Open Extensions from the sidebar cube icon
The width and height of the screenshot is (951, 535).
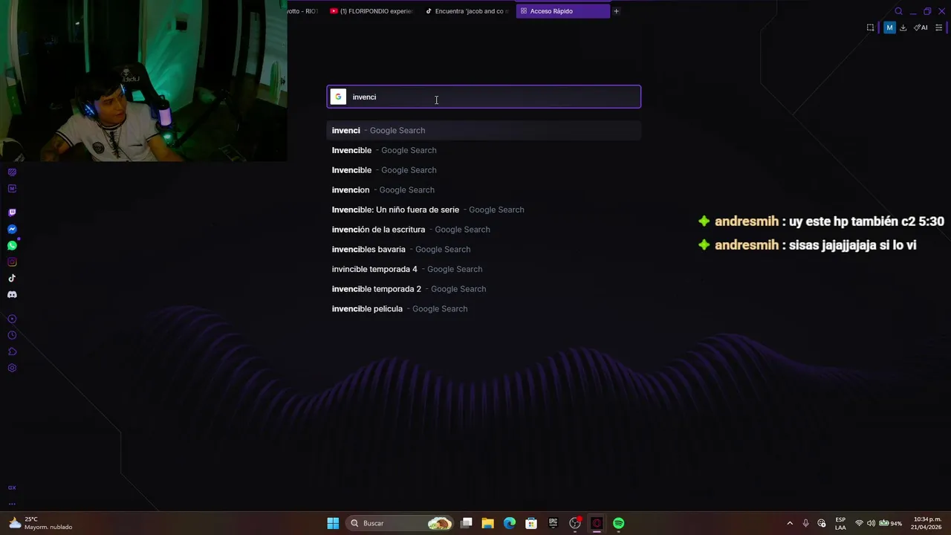12,351
